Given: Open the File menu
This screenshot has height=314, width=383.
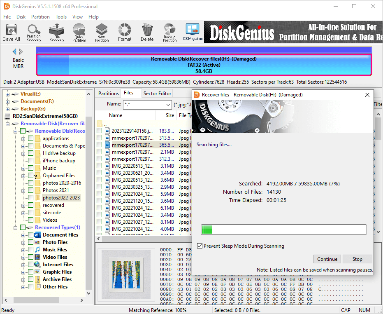Looking at the screenshot, I should [7, 17].
